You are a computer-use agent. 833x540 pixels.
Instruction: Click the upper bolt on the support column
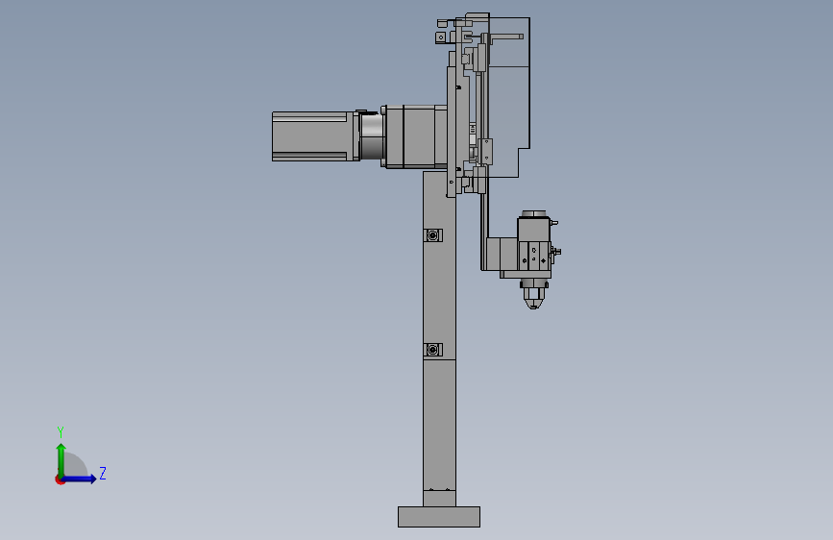[x=433, y=234]
